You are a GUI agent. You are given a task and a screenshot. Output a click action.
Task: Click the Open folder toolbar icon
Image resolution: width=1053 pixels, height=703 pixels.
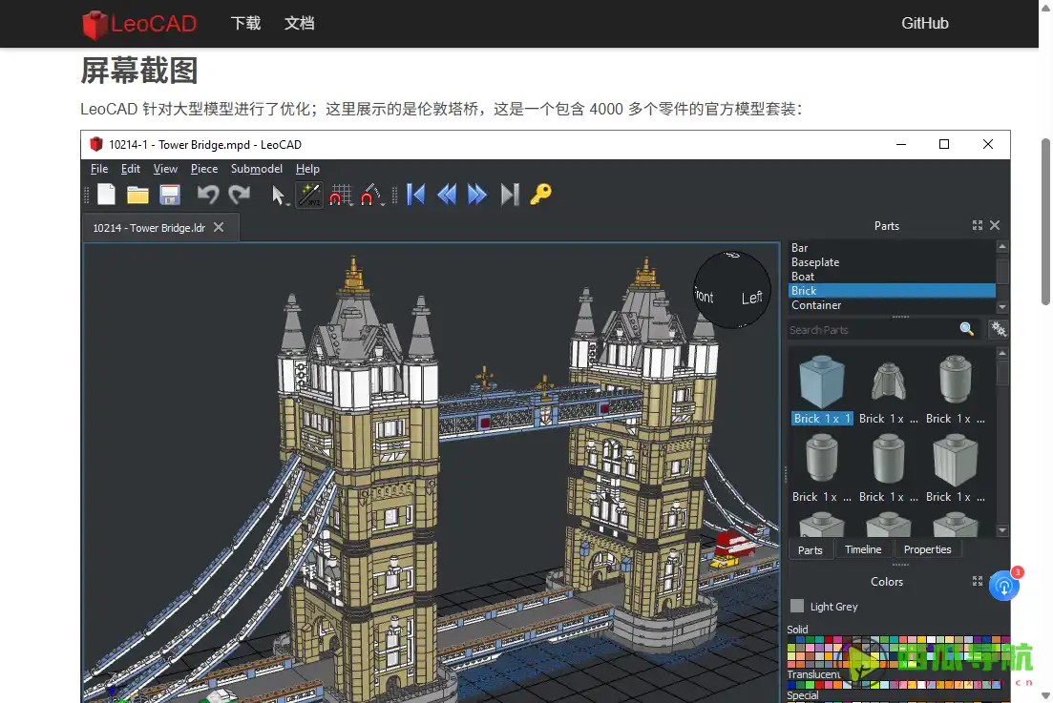[137, 195]
